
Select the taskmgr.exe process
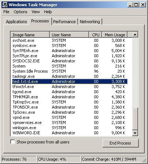click(70, 76)
